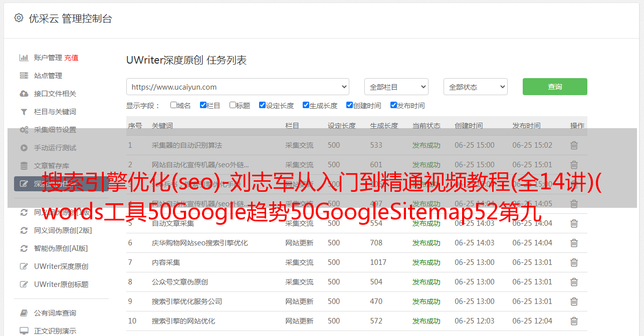Click the 关键词 column header
This screenshot has height=336, width=644.
coord(162,126)
